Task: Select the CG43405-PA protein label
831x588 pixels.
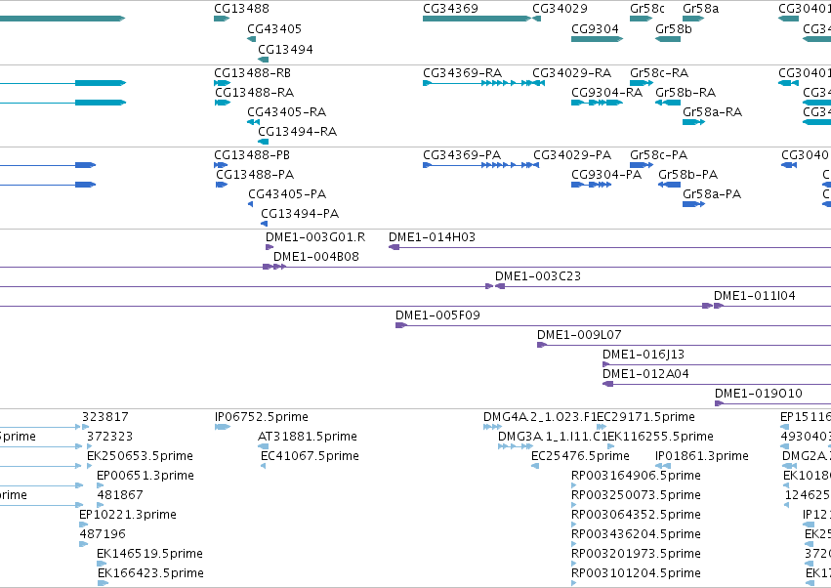Action: click(x=287, y=194)
